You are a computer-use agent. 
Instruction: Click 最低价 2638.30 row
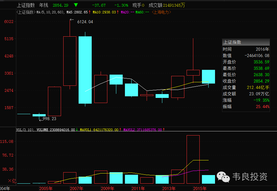246,75
